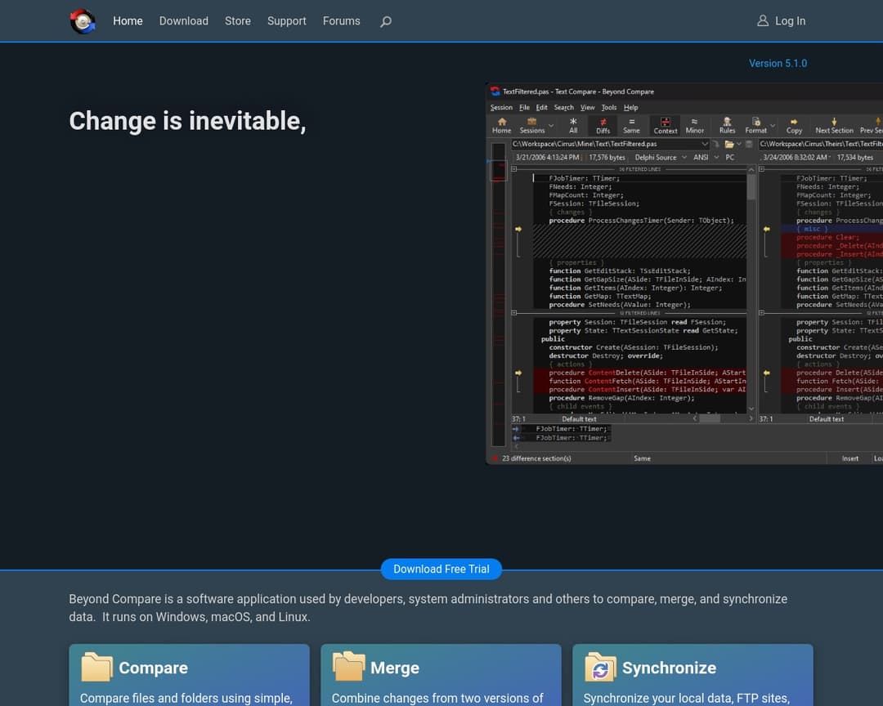Click the Merge card folders icon
Viewport: 883px width, 706px height.
(x=348, y=666)
